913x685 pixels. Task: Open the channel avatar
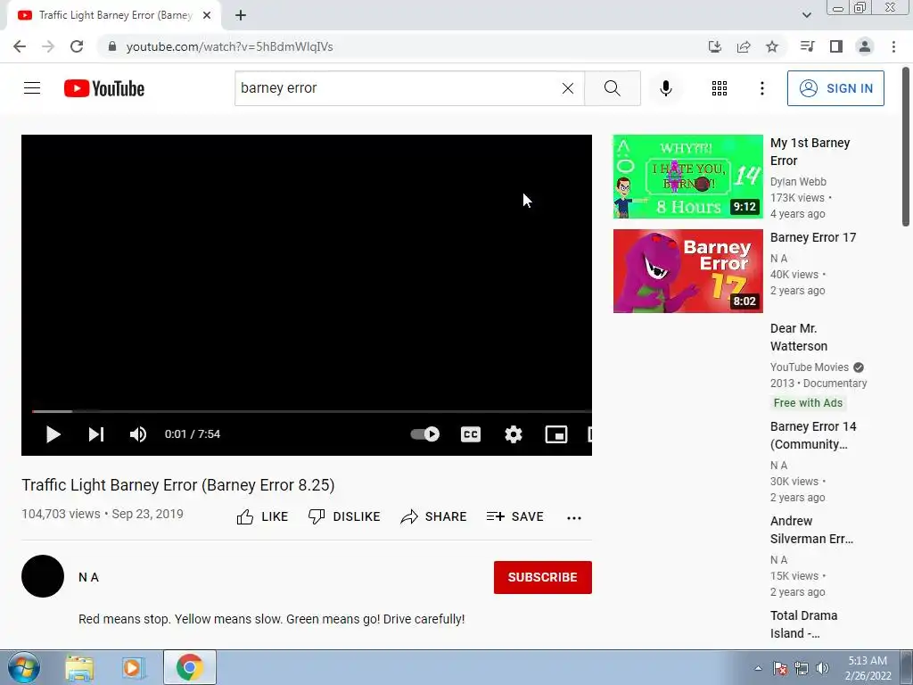click(43, 576)
